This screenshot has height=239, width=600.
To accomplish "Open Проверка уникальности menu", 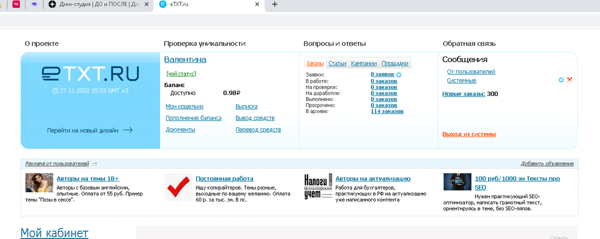I will tap(204, 44).
